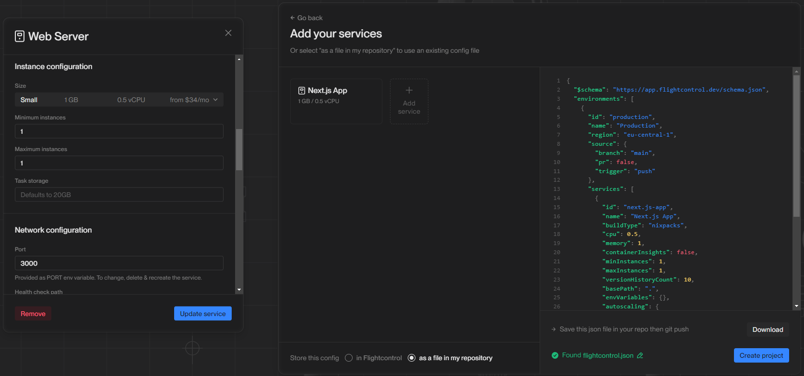Select the 'in Flightcontrol' radio option

(349, 358)
